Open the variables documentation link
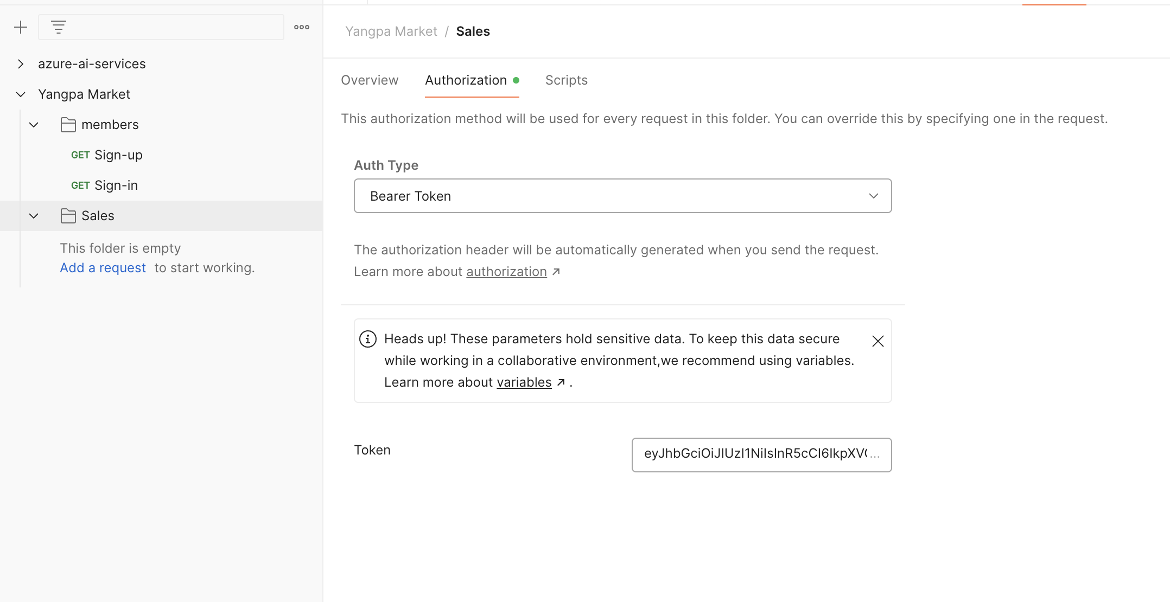1170x602 pixels. (x=524, y=382)
